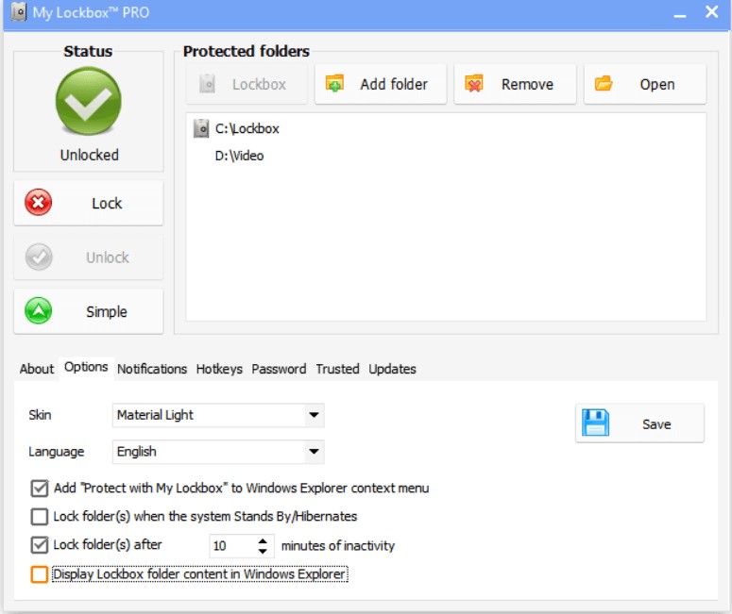732x614 pixels.
Task: Select D:\Video in protected folders list
Action: point(239,156)
